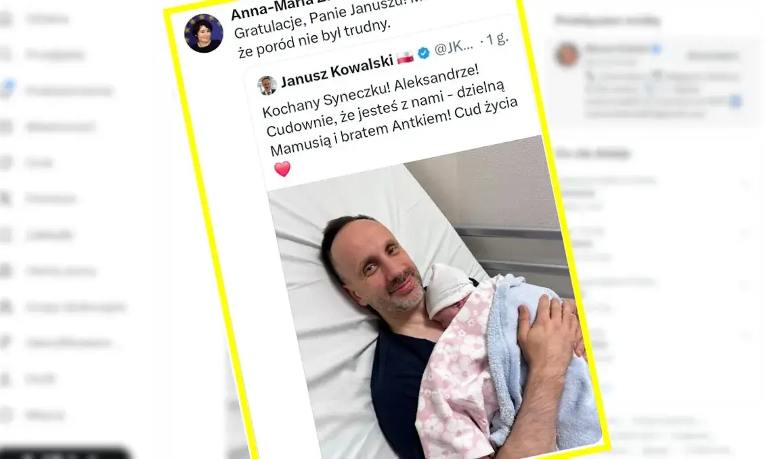
Task: Click Anna-Maria's round profile avatar
Action: tap(203, 33)
